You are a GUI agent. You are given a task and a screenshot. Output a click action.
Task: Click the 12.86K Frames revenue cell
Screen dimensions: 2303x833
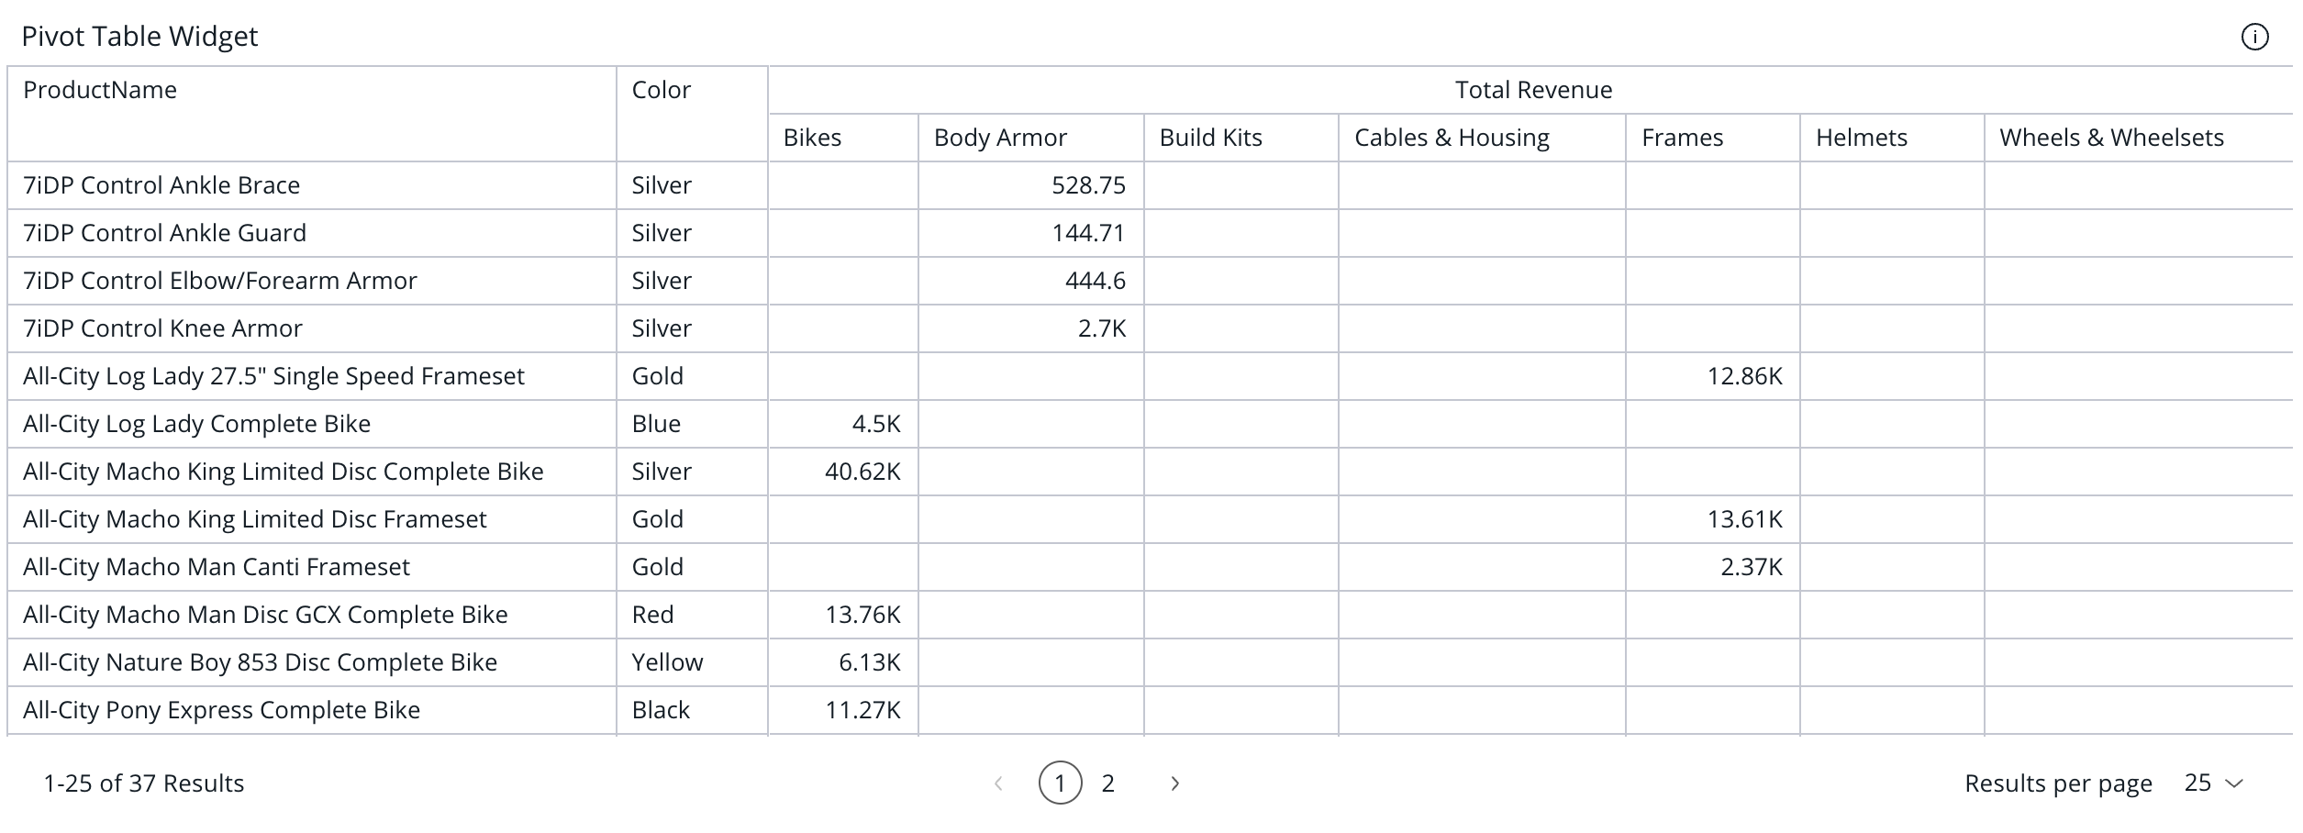[1743, 376]
